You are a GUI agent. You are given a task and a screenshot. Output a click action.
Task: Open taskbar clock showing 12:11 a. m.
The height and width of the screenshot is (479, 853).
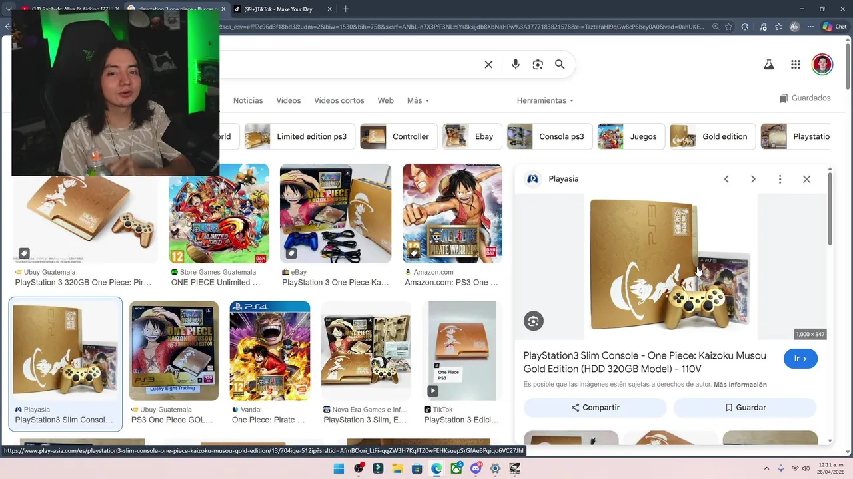tap(830, 469)
